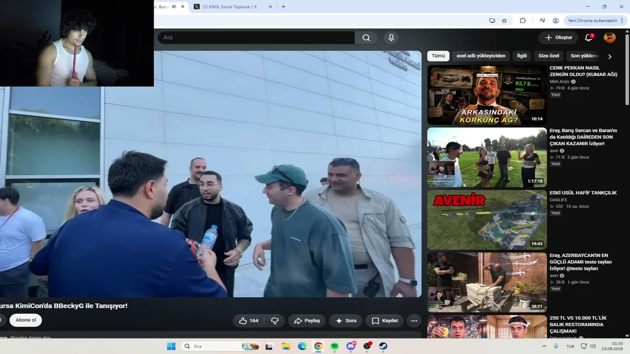Close the KNGL Social Topluluk tab

click(270, 6)
